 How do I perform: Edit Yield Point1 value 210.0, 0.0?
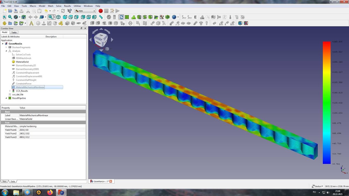click(x=52, y=130)
